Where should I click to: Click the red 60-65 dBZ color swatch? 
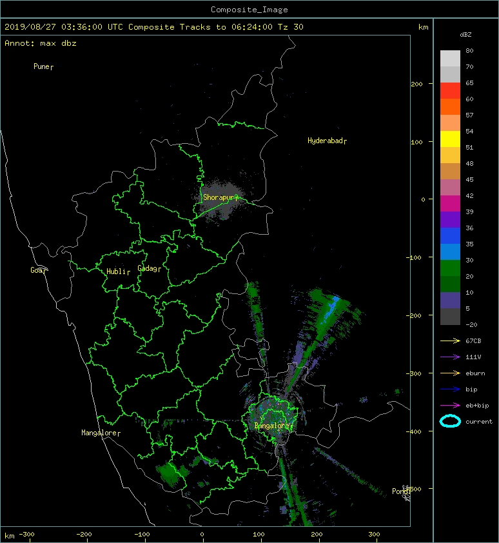pos(450,91)
